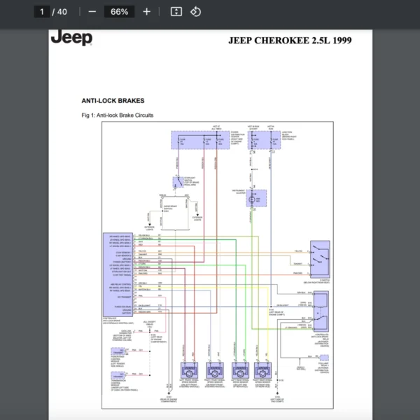Click the G-switch box in diagram
The height and width of the screenshot is (420, 420).
click(321, 260)
